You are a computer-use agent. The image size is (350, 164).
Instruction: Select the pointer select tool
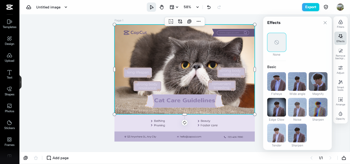click(x=151, y=7)
